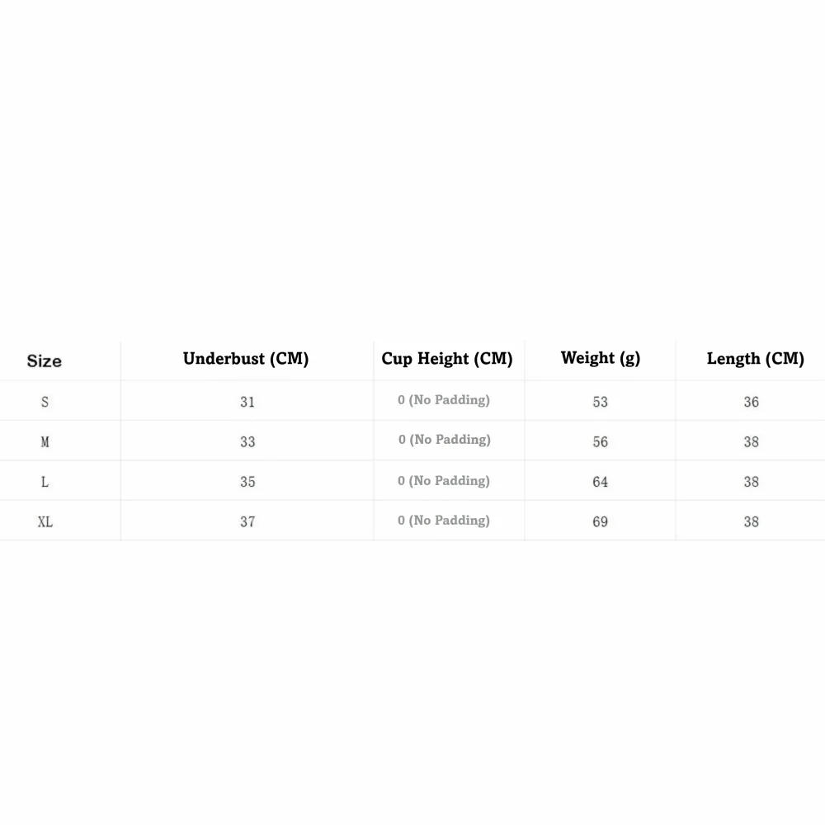Click the M size row label
Screen dimensions: 825x825
pos(45,442)
